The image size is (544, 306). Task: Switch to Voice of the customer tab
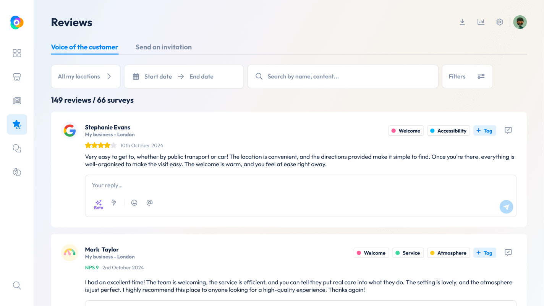tap(84, 47)
